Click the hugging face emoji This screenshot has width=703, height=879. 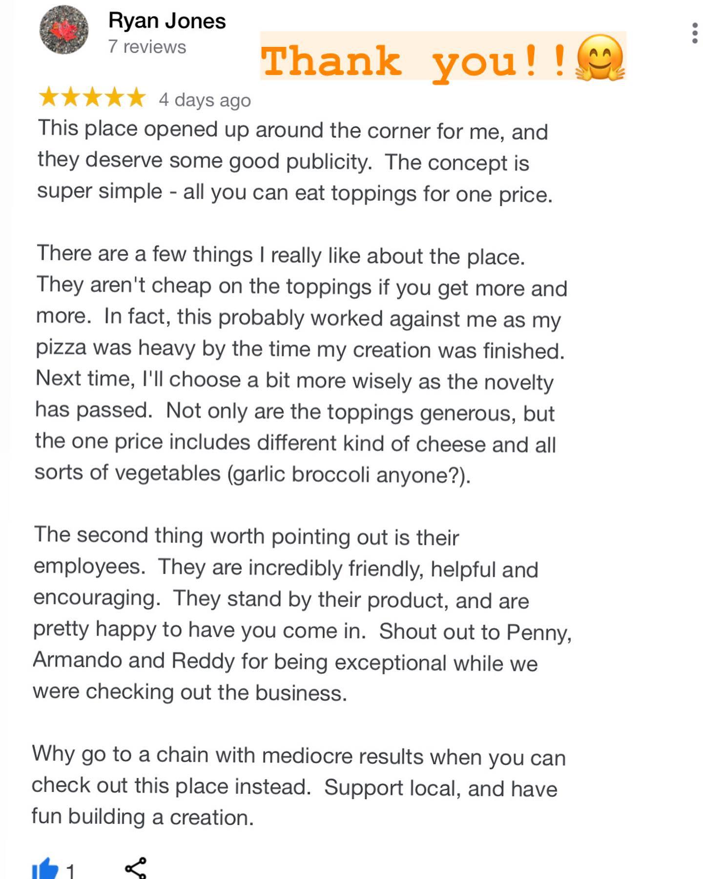pyautogui.click(x=600, y=58)
